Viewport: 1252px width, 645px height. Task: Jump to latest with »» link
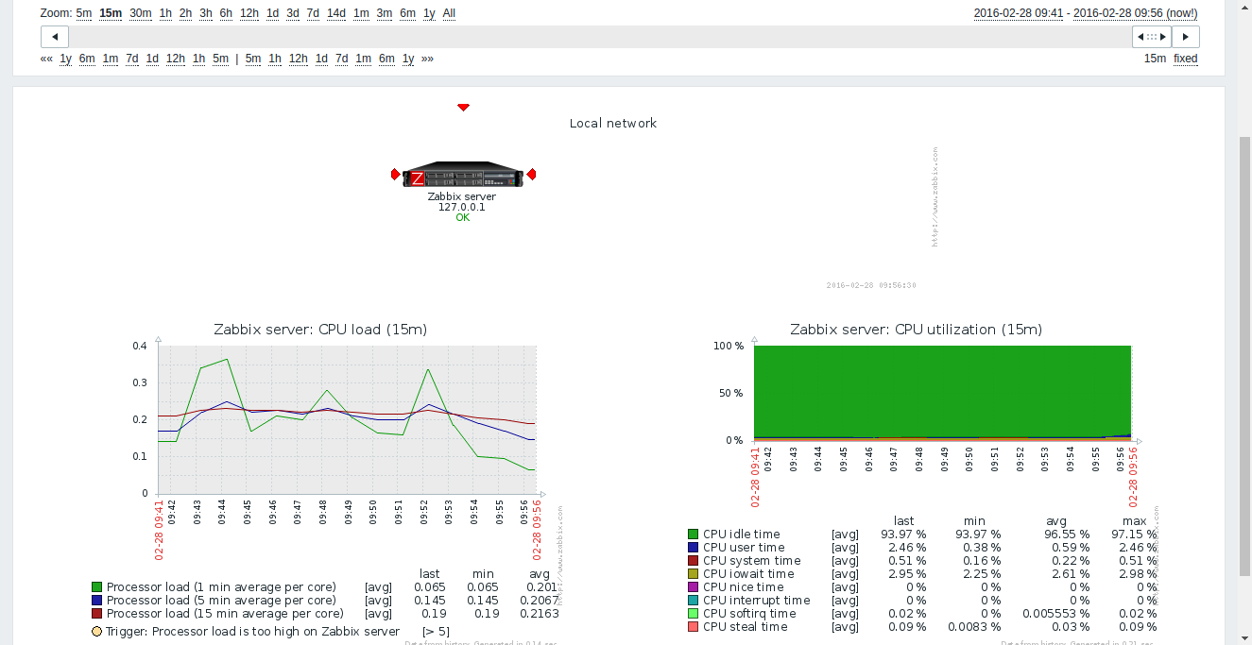(427, 59)
